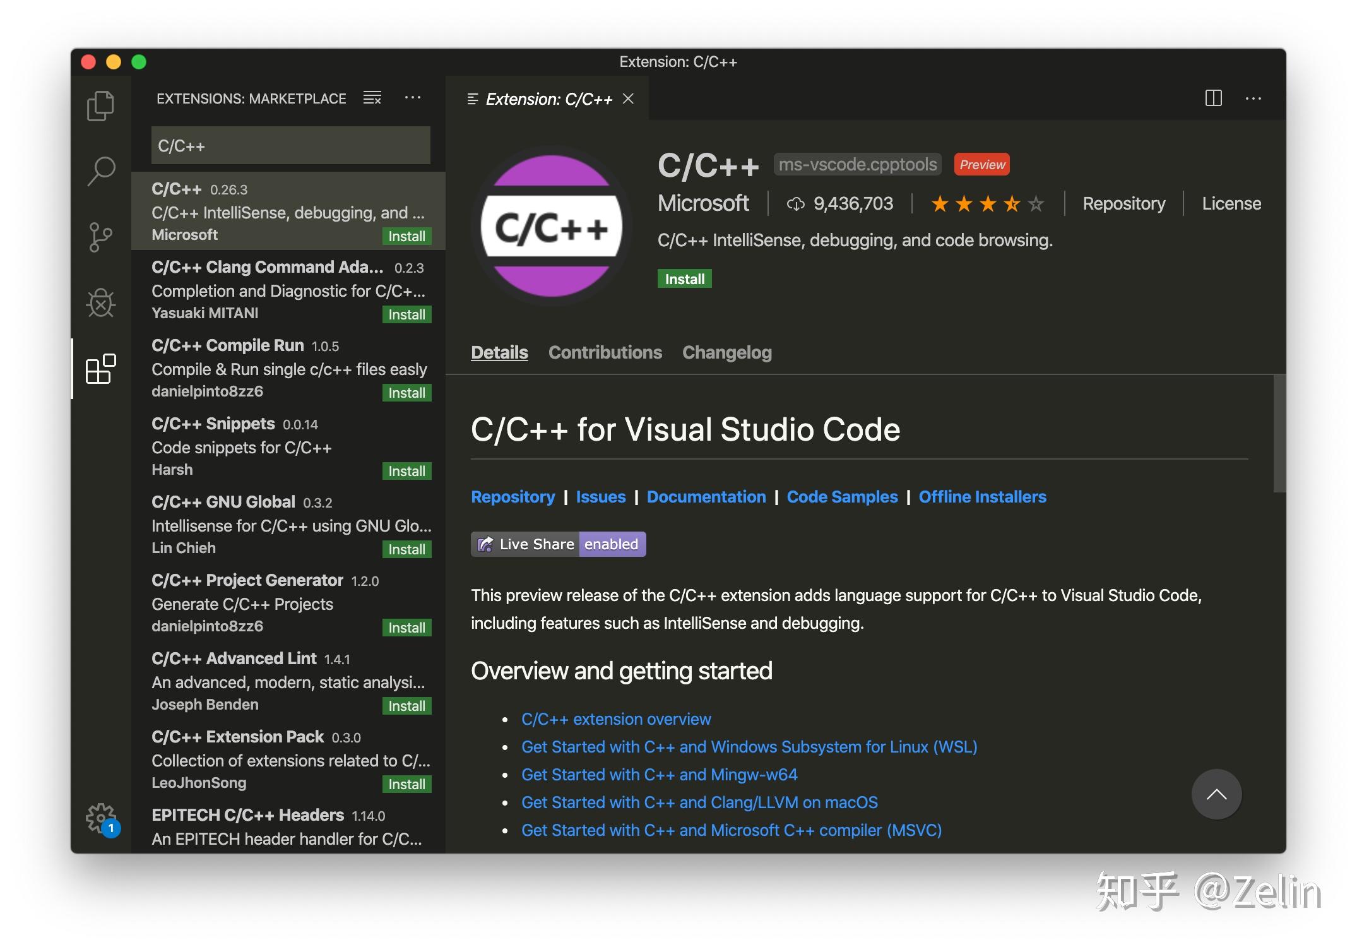Select C/C++ Compile Run list item

coord(288,367)
